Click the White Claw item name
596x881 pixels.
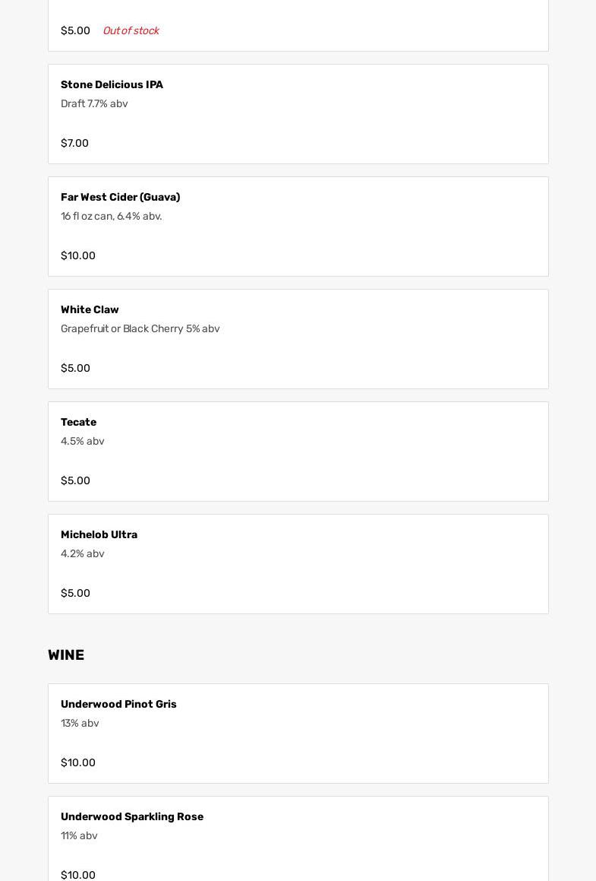pos(90,309)
